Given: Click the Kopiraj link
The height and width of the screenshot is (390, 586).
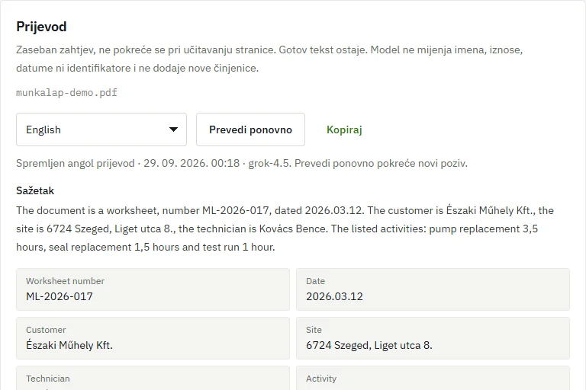Looking at the screenshot, I should click(344, 129).
